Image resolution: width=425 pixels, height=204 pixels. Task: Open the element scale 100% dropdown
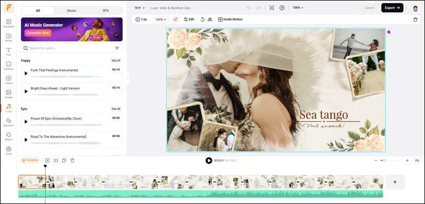pyautogui.click(x=161, y=20)
